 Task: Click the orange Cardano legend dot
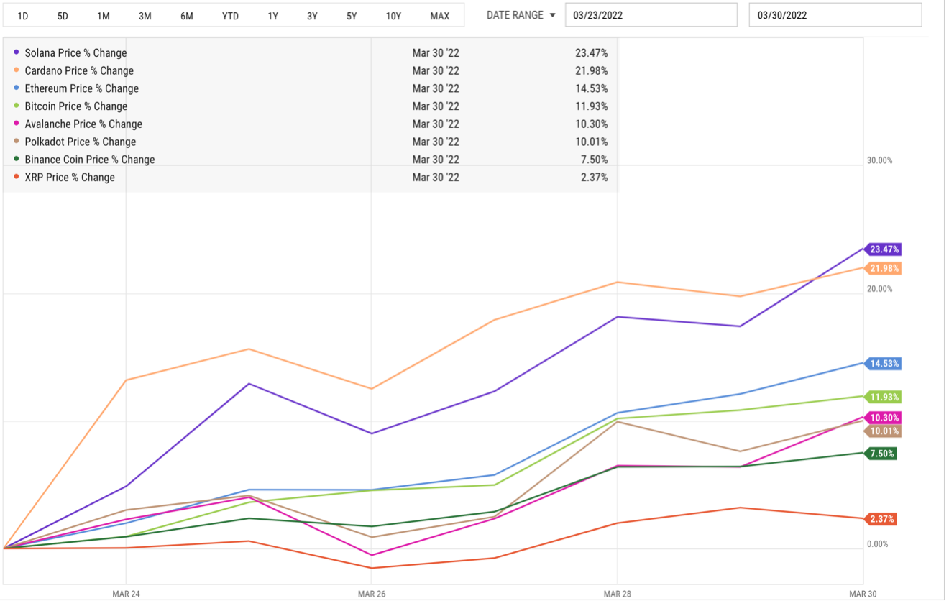pos(17,70)
